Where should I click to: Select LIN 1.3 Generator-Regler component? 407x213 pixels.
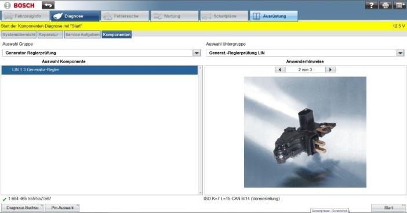tap(100, 70)
